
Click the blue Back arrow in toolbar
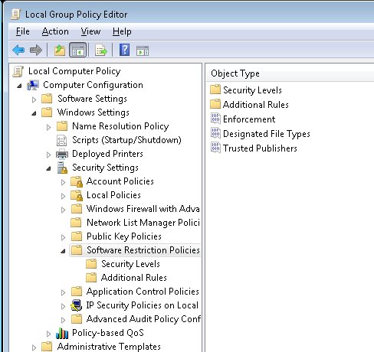pos(18,50)
